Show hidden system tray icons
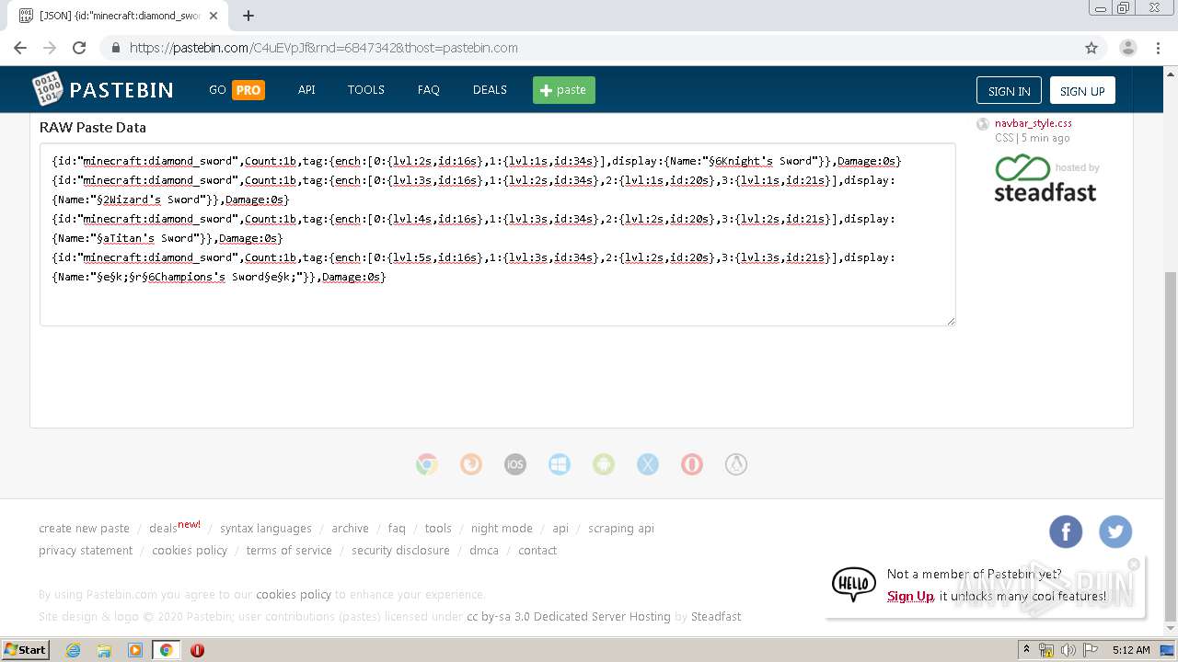Screen dimensions: 1178x662 [x=1026, y=650]
